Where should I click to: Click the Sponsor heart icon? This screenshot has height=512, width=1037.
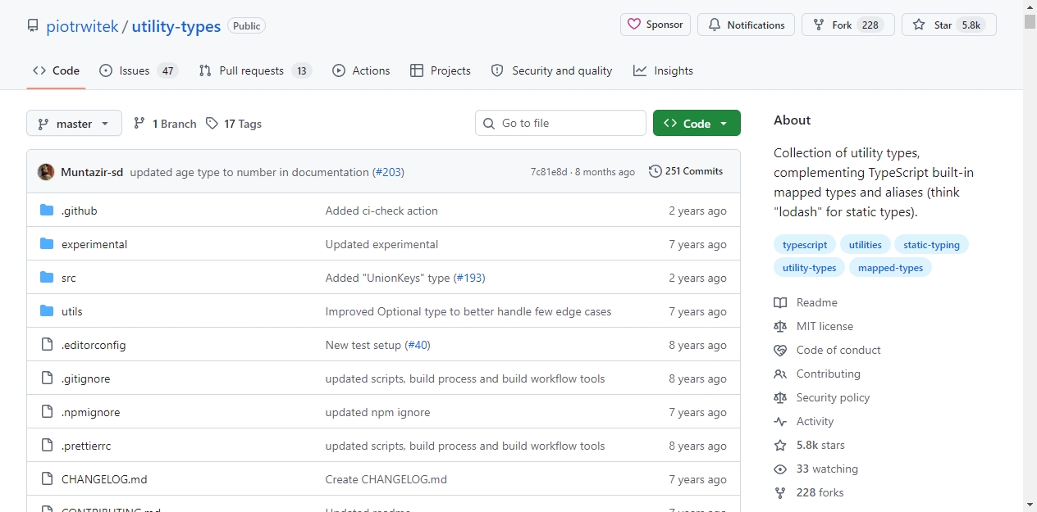(634, 25)
